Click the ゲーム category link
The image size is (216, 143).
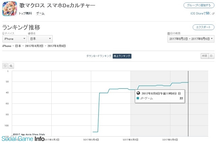[40, 14]
